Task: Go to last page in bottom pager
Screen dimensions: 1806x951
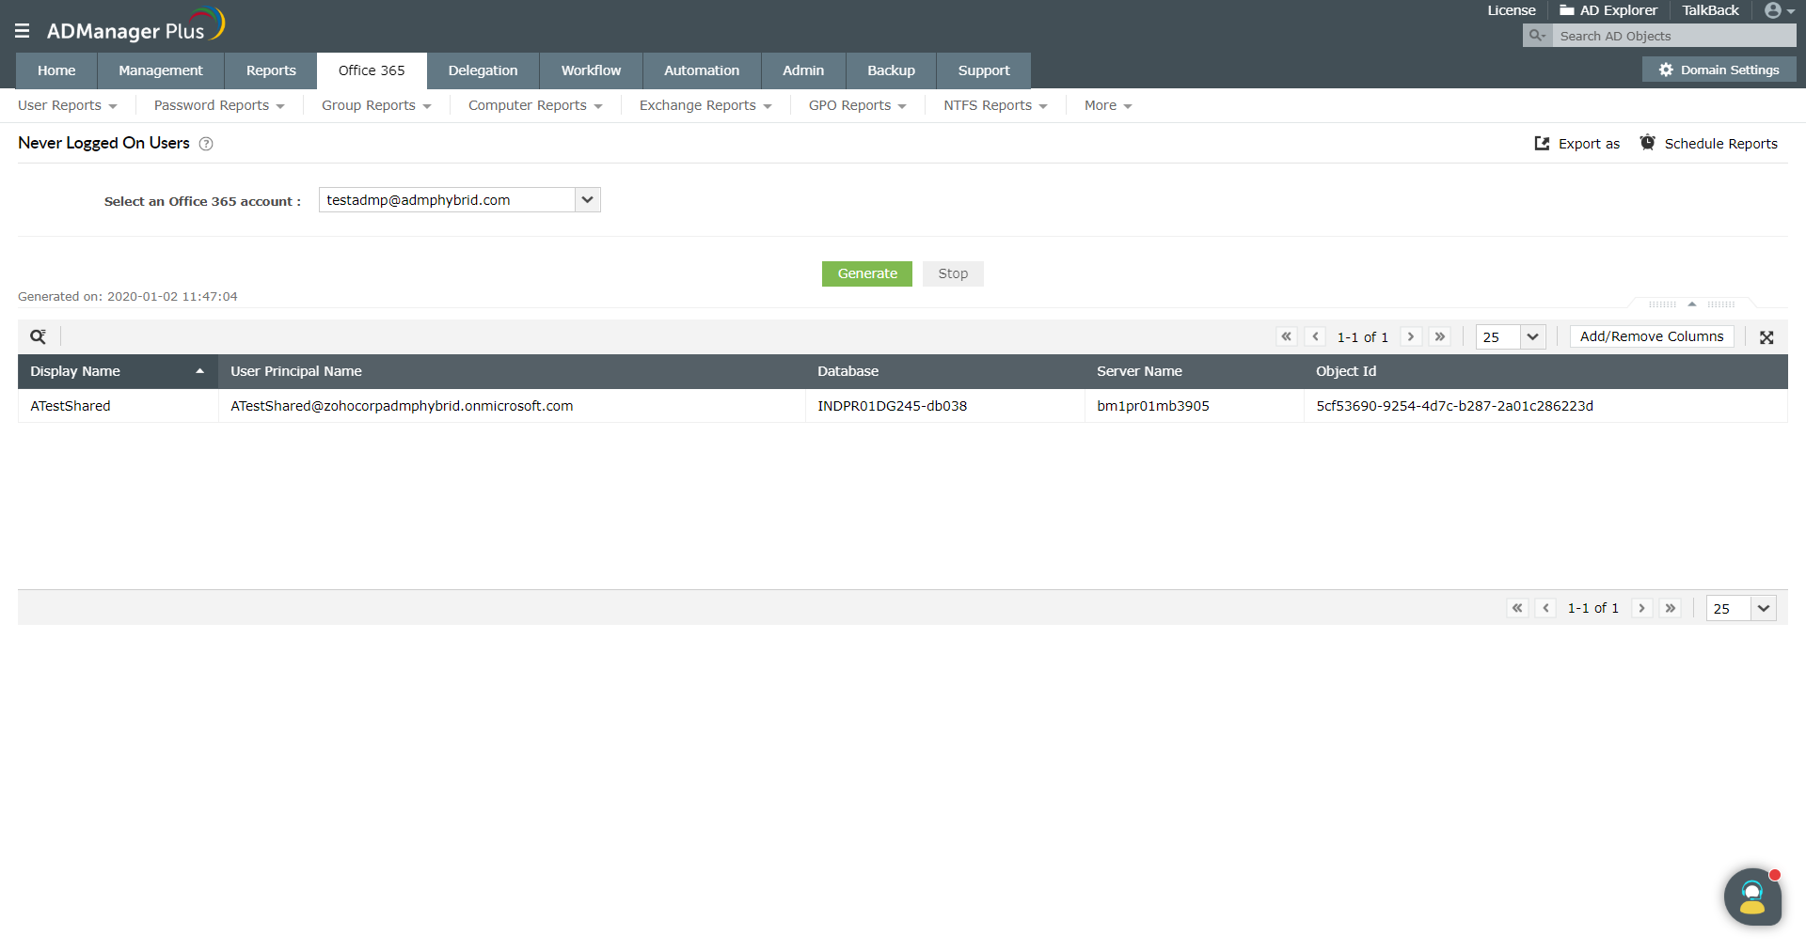Action: point(1670,608)
